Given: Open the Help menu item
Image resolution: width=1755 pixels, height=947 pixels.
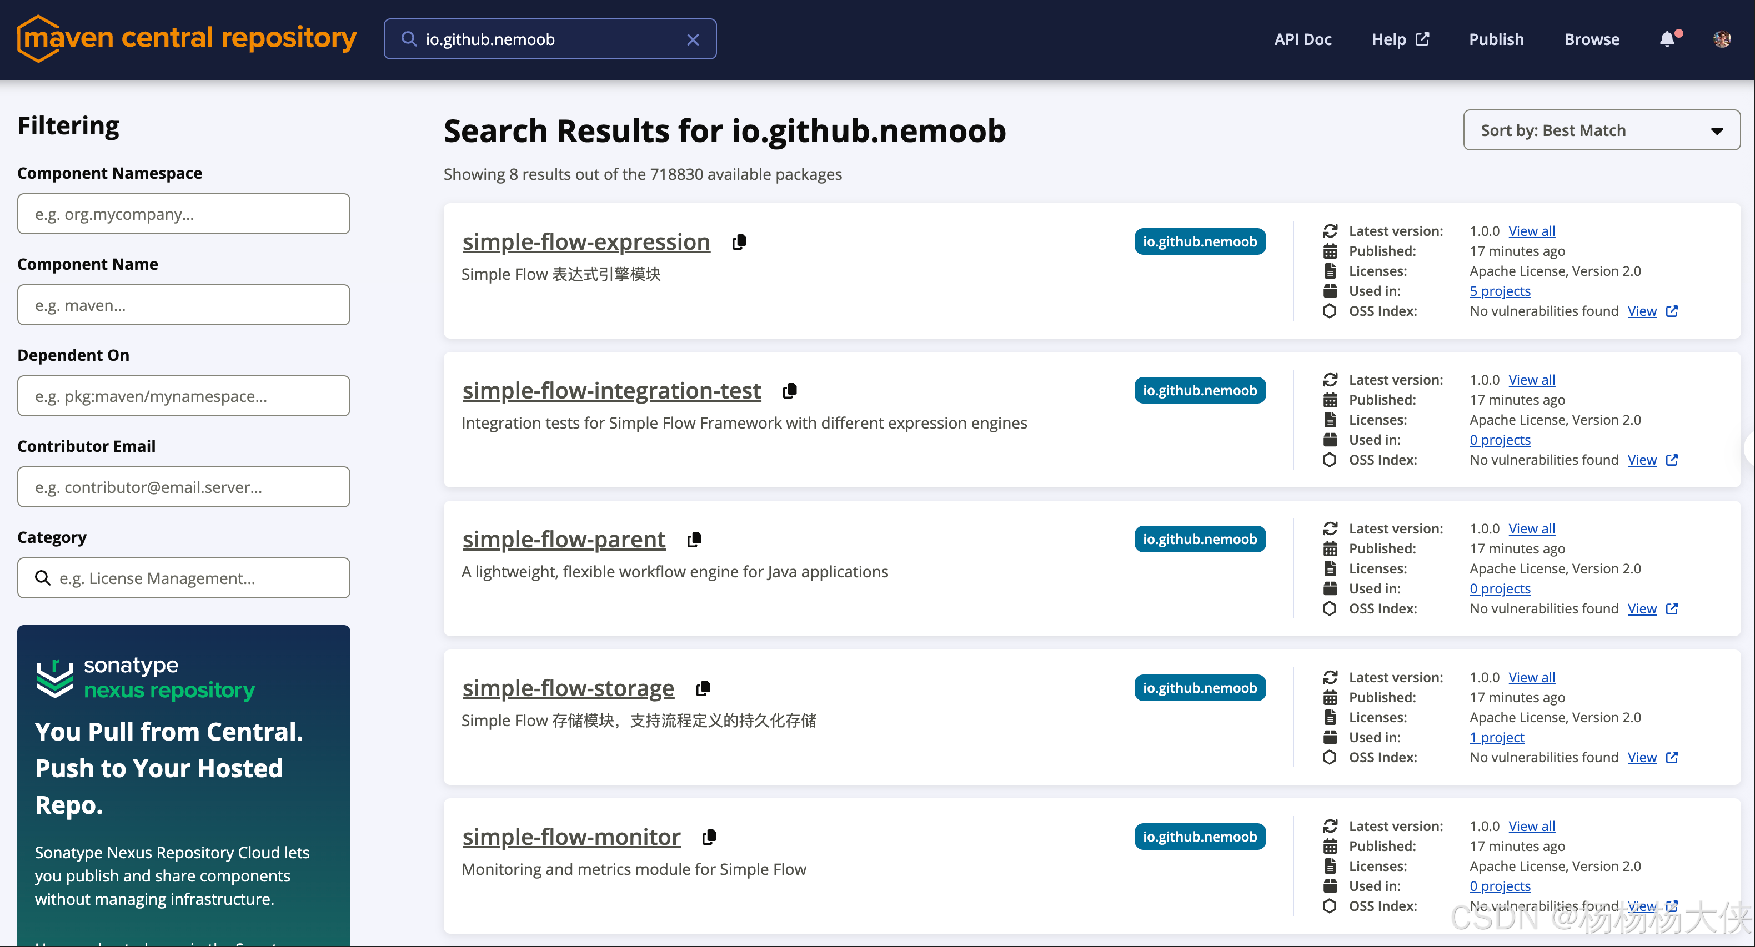Looking at the screenshot, I should [x=1400, y=39].
